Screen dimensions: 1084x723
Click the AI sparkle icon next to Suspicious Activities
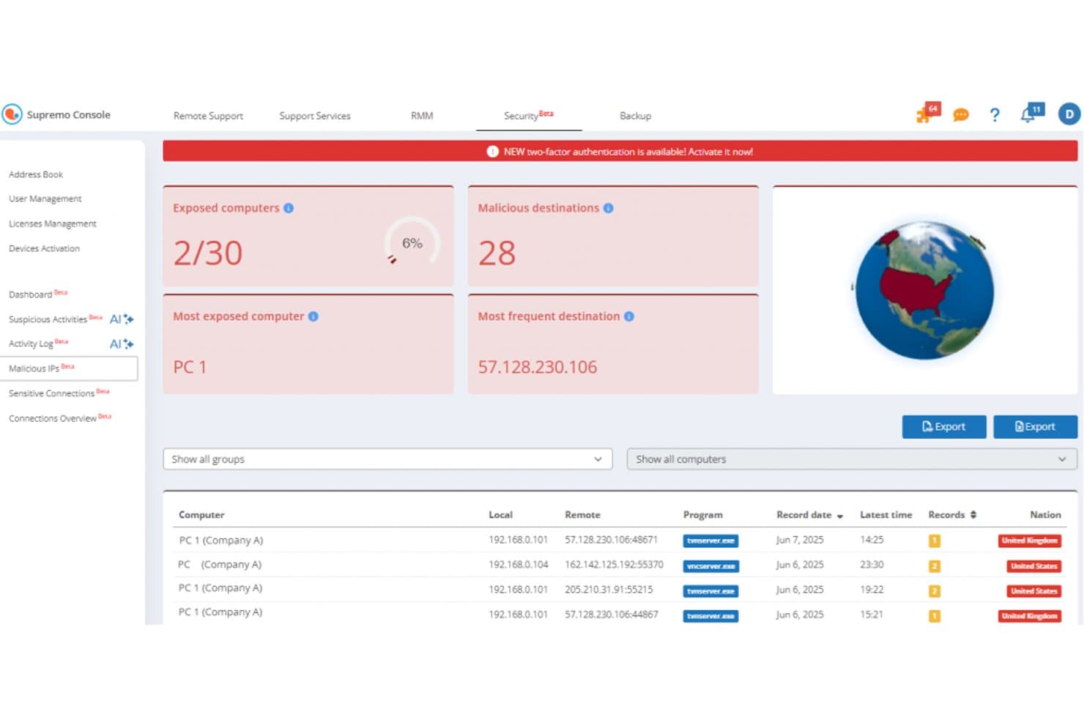(122, 319)
